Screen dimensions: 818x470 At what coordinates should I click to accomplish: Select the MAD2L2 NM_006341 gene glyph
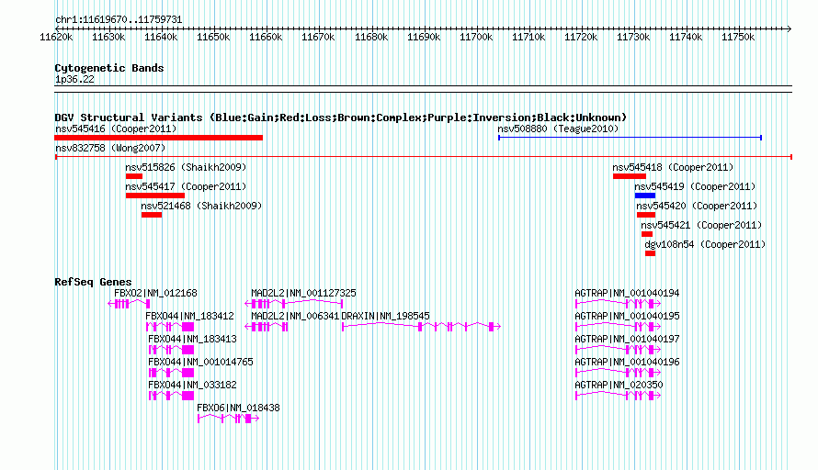(267, 327)
